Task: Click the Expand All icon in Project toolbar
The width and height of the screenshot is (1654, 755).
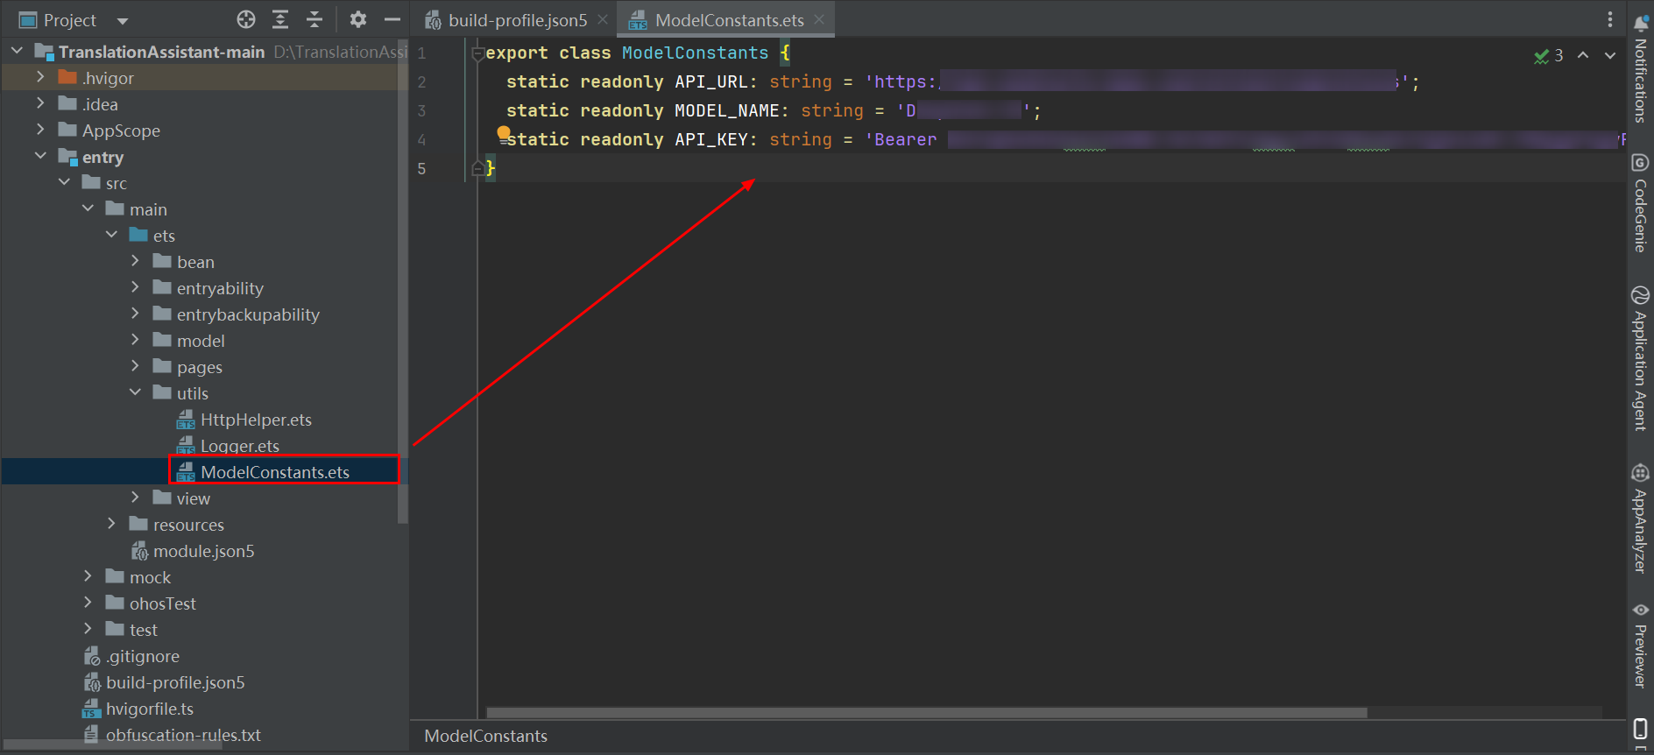Action: pos(280,19)
